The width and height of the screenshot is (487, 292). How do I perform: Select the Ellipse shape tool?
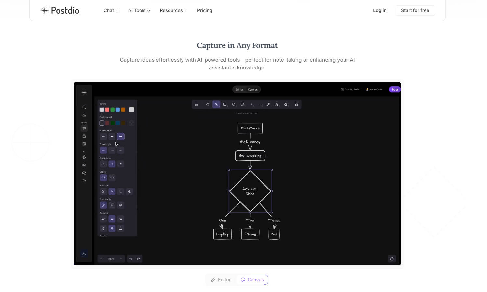pos(242,104)
